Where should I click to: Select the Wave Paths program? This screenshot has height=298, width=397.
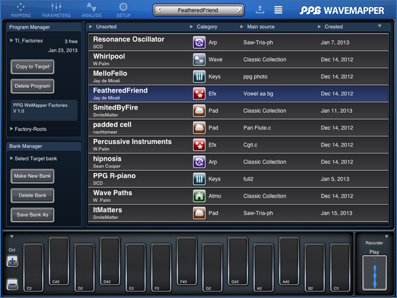pyautogui.click(x=238, y=196)
